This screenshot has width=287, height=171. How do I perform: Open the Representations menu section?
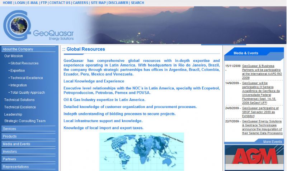29,167
